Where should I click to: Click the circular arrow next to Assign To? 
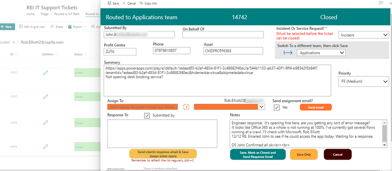pyautogui.click(x=186, y=107)
